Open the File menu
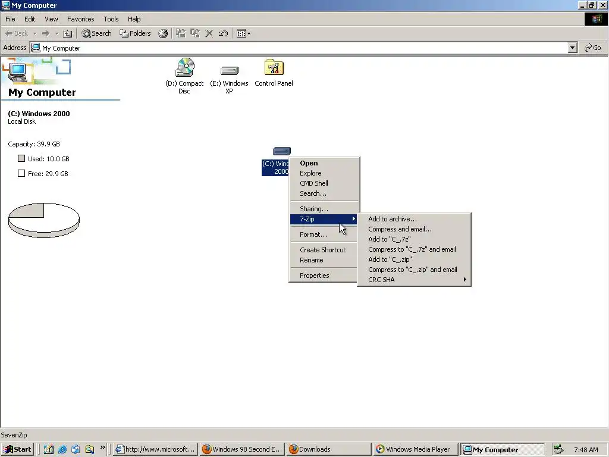This screenshot has width=609, height=457. pyautogui.click(x=10, y=19)
